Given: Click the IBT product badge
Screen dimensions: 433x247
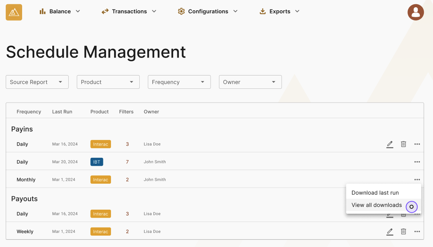Looking at the screenshot, I should pyautogui.click(x=97, y=162).
